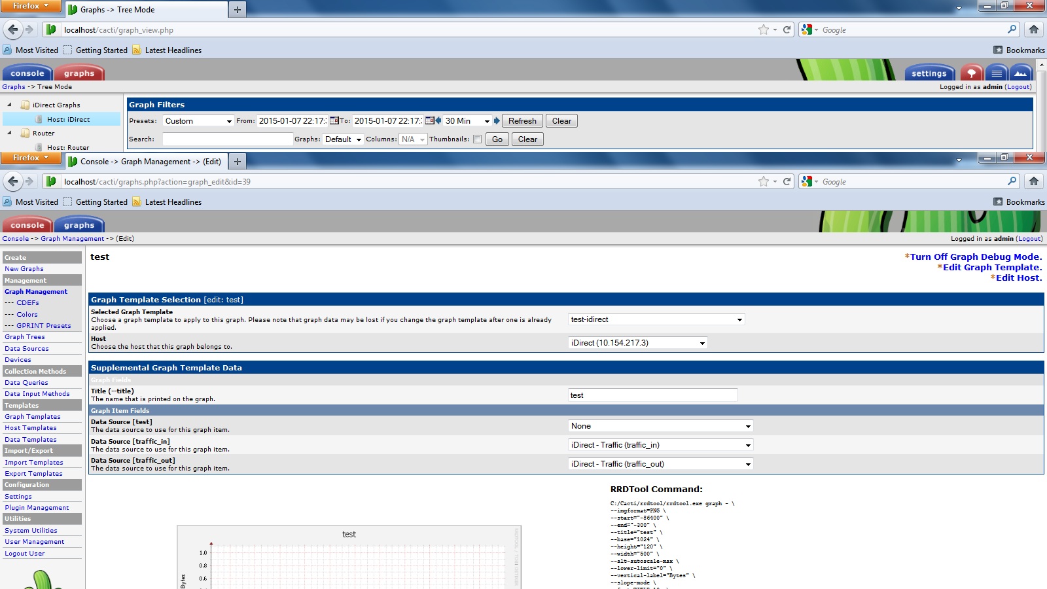Open Bookmarks menu in Graph Management window

click(x=1019, y=202)
